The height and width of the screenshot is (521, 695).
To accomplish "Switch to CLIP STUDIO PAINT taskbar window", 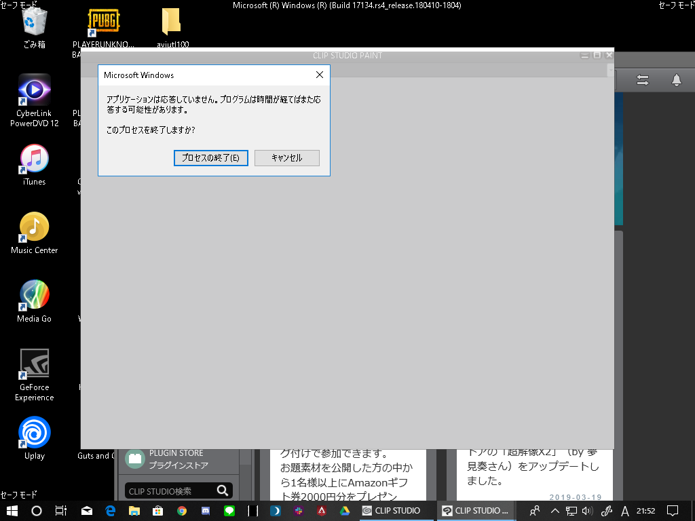I will pos(476,511).
